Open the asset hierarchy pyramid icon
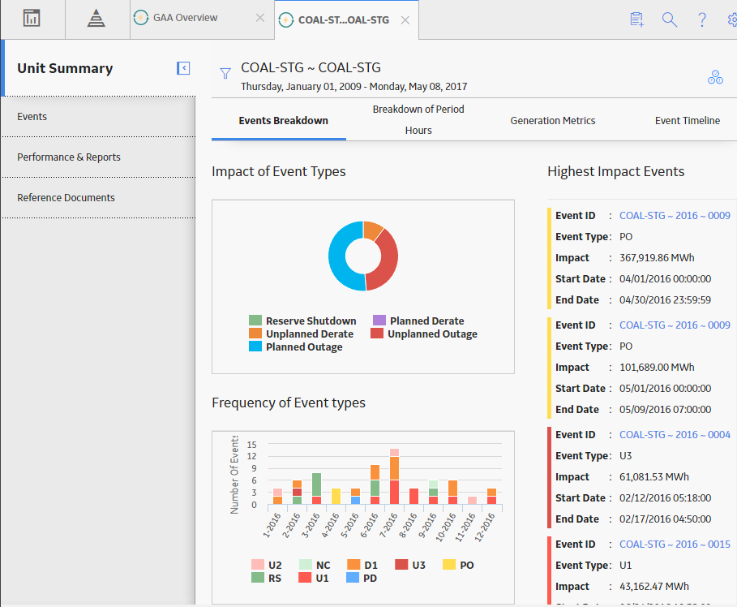Image resolution: width=737 pixels, height=607 pixels. click(x=96, y=19)
